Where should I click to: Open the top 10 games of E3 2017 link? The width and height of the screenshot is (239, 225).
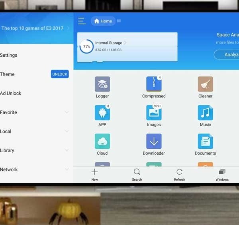32,28
